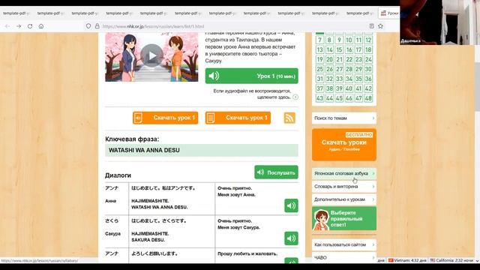Play audio for Sakura's SAKURA DESU line
Image resolution: width=480 pixels, height=270 pixels.
click(291, 238)
